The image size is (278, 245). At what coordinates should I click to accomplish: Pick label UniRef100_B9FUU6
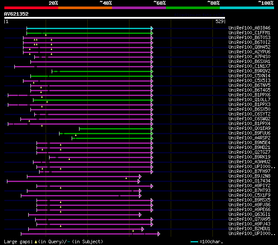point(249,133)
